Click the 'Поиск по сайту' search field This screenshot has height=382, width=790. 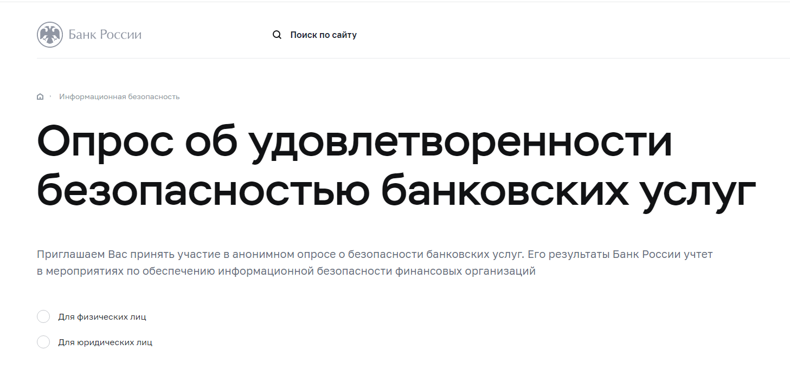pos(324,35)
